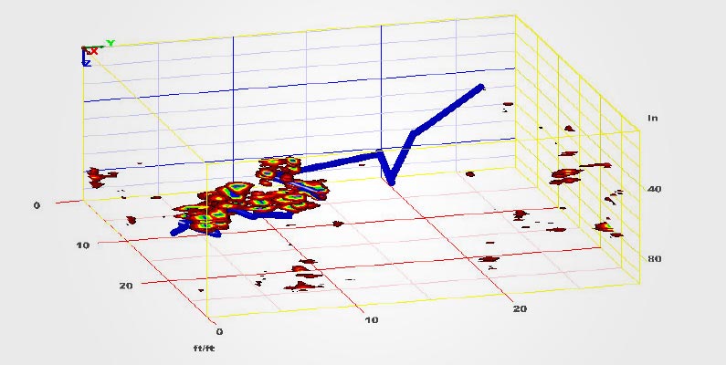Click the 80 depth scale label

coord(654,259)
